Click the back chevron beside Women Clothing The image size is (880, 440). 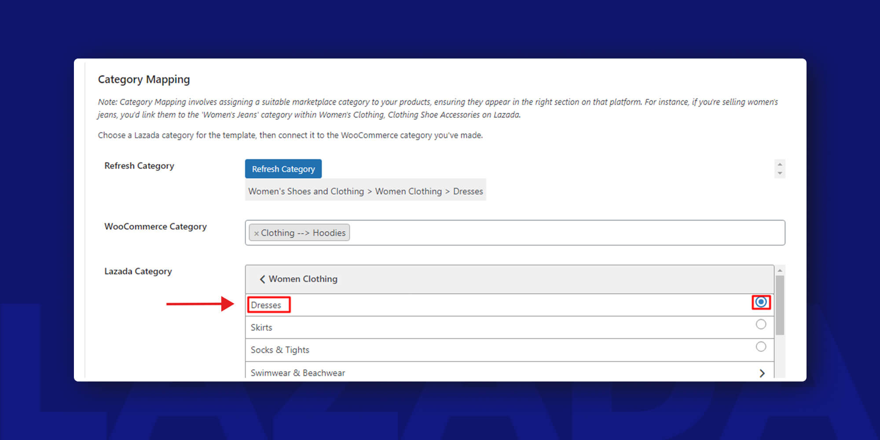[x=262, y=279]
